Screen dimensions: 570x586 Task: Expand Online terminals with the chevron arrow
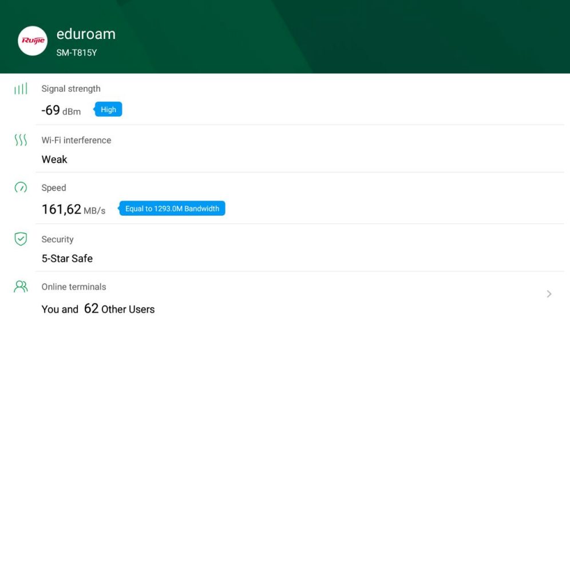[549, 294]
